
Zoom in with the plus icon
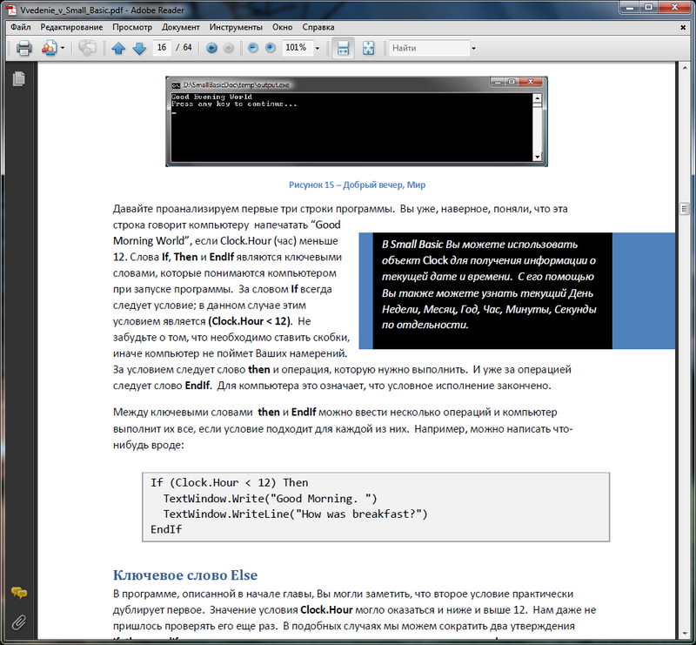[270, 48]
